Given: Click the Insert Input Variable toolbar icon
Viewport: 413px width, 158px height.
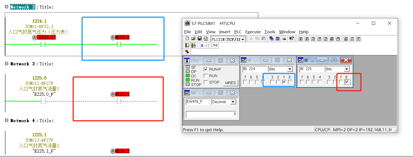Looking at the screenshot, I should pos(300,39).
